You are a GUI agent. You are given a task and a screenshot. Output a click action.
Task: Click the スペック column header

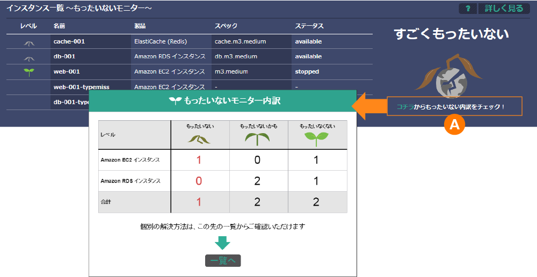(226, 26)
